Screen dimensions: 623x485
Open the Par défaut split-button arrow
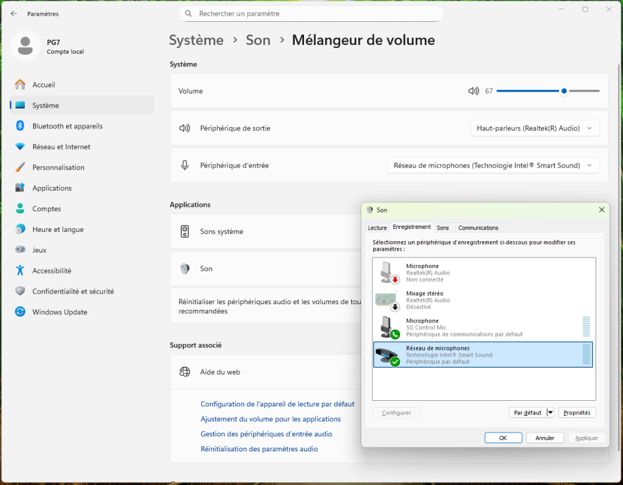[550, 413]
